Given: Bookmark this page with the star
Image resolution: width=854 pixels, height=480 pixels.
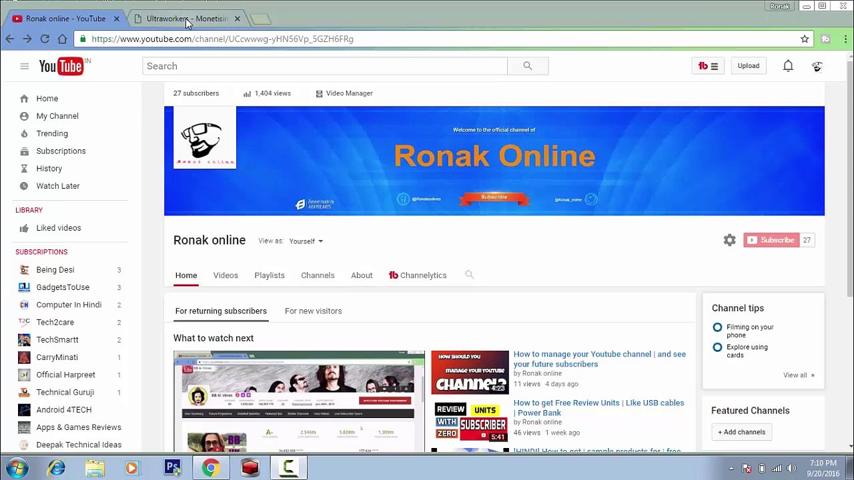Looking at the screenshot, I should pos(805,39).
